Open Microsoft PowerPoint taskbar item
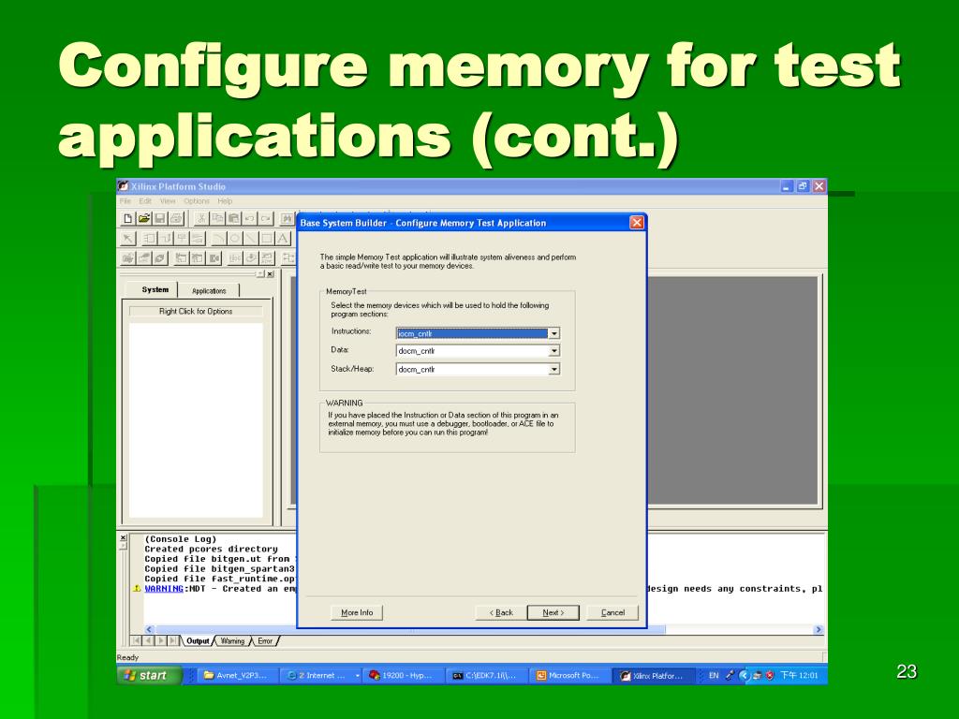 point(569,676)
